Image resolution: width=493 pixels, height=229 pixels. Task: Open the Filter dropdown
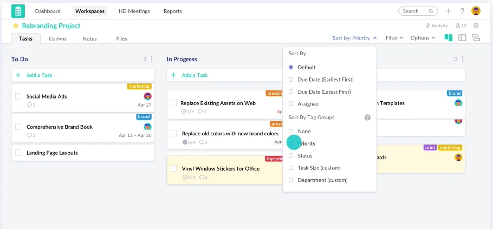394,38
